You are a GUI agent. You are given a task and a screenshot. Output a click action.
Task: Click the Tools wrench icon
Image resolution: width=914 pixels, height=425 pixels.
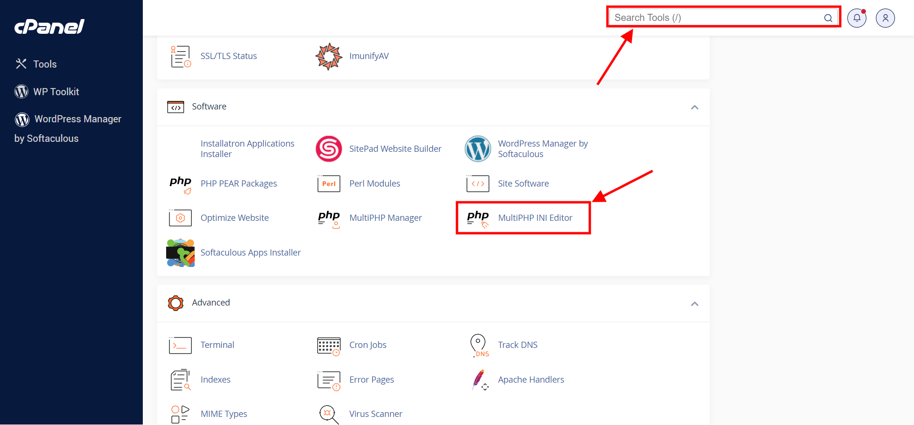point(21,64)
